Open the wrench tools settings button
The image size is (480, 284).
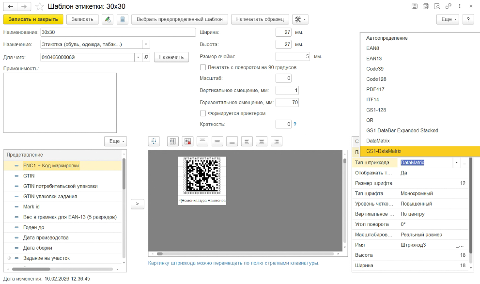pyautogui.click(x=300, y=19)
